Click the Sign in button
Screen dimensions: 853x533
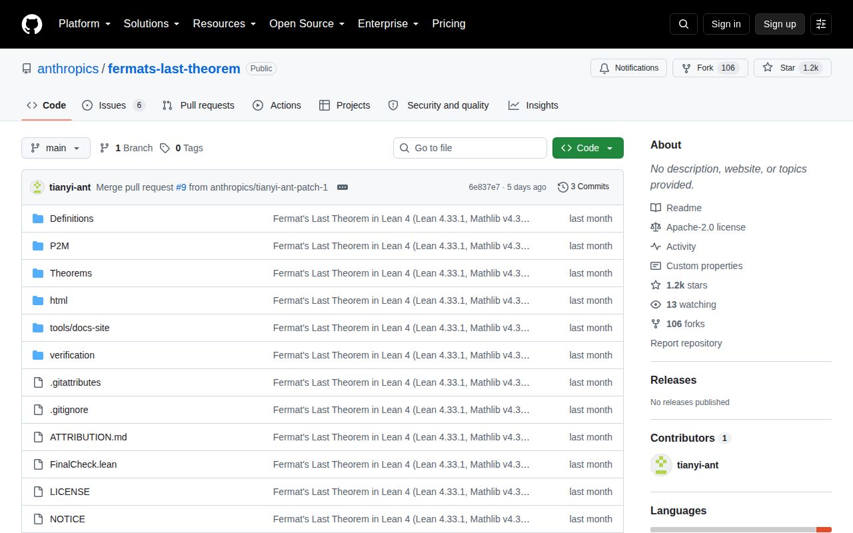click(726, 24)
